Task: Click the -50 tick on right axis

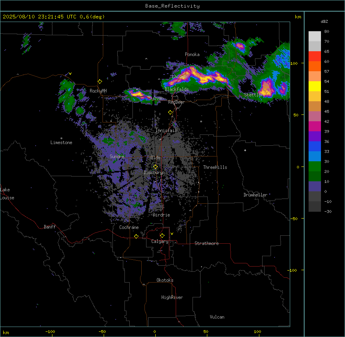Action: 294,219
